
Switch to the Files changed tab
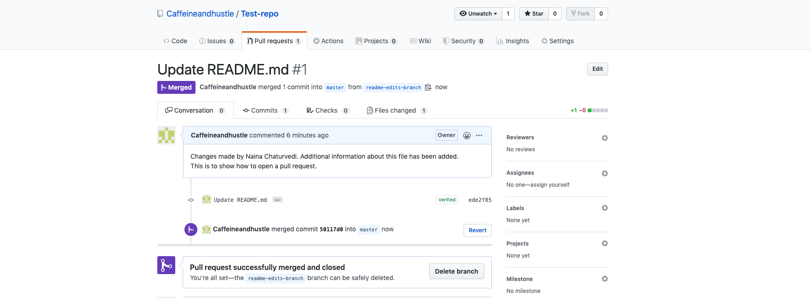pos(397,110)
